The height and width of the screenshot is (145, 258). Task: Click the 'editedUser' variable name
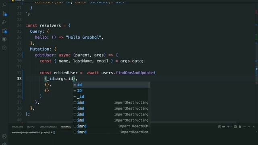[66, 72]
